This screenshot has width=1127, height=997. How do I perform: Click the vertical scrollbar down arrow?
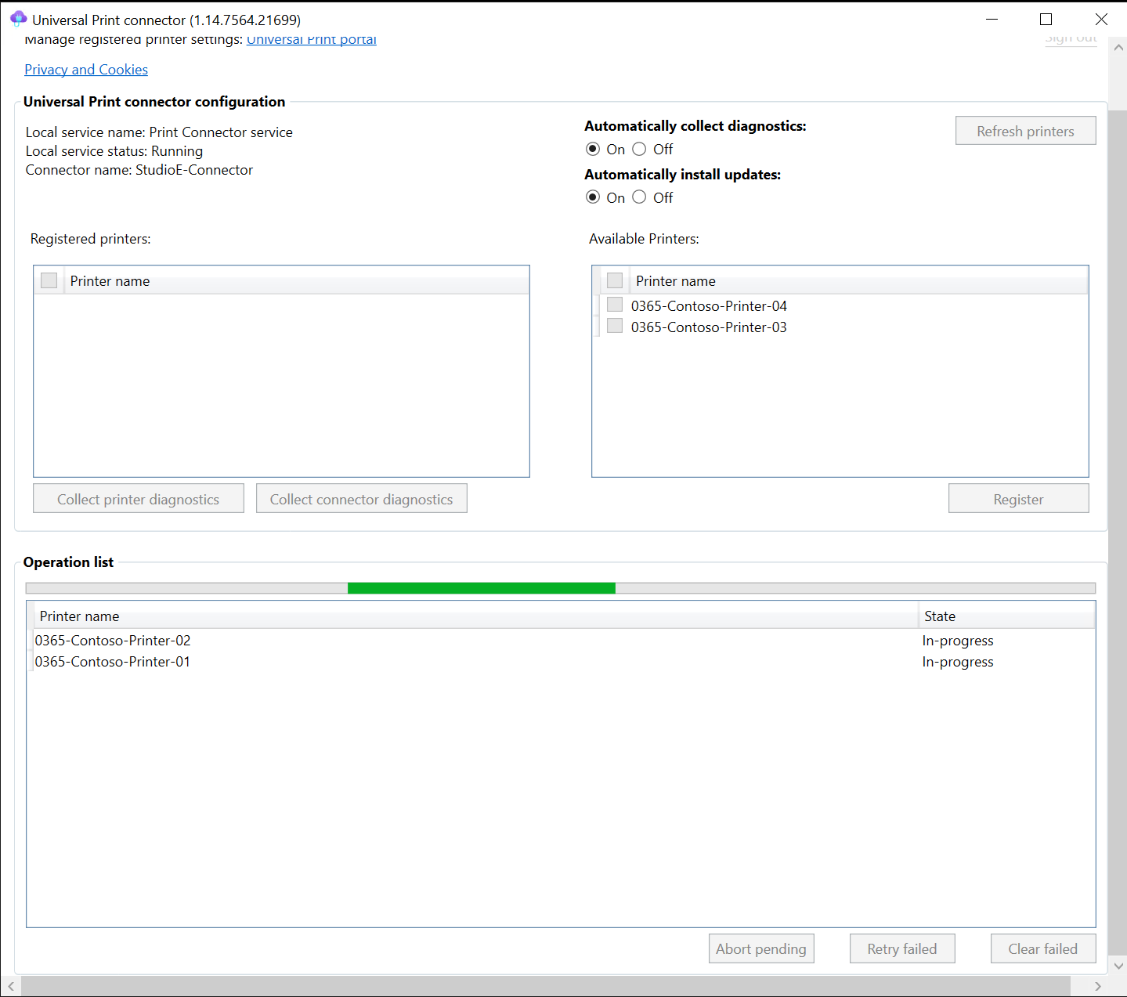coord(1118,966)
